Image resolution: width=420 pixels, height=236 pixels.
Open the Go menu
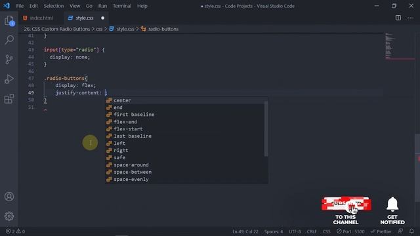coord(89,6)
